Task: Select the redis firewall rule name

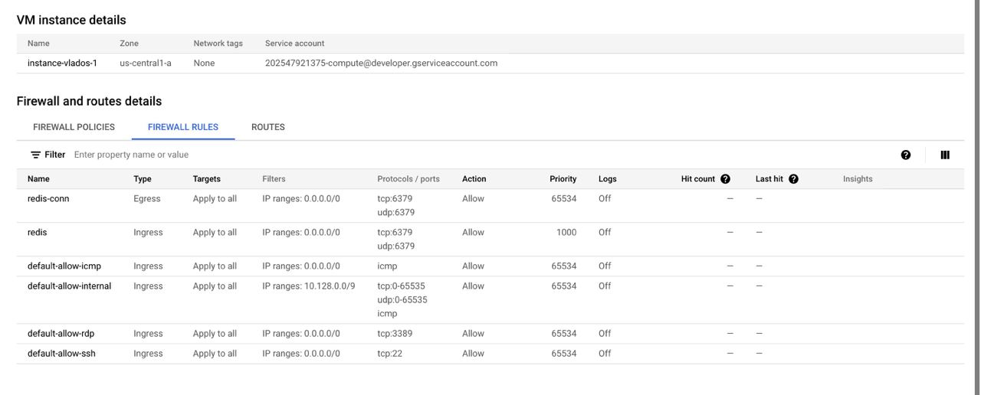Action: [x=37, y=233]
